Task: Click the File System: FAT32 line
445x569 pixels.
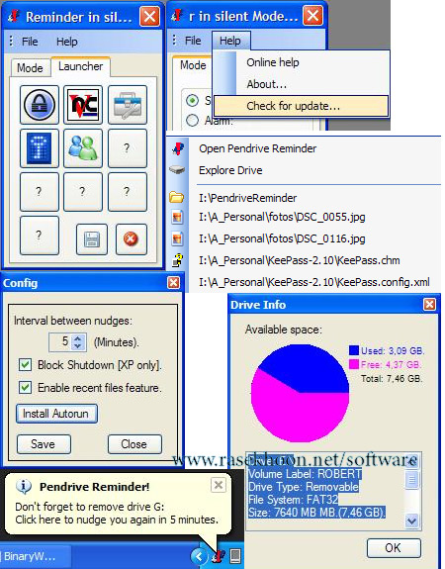Action: point(293,500)
